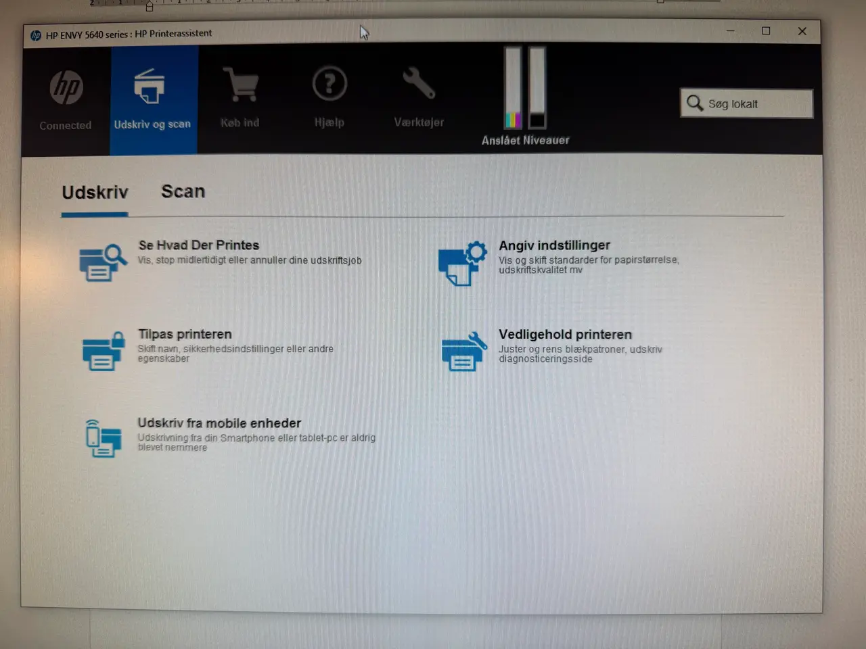
Task: Open Angiv indstillinger link
Action: 554,245
